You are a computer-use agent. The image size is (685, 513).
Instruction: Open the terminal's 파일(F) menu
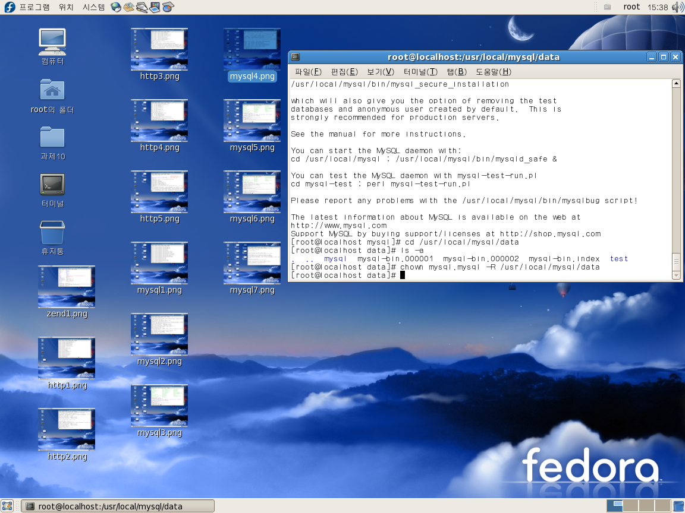tap(308, 72)
